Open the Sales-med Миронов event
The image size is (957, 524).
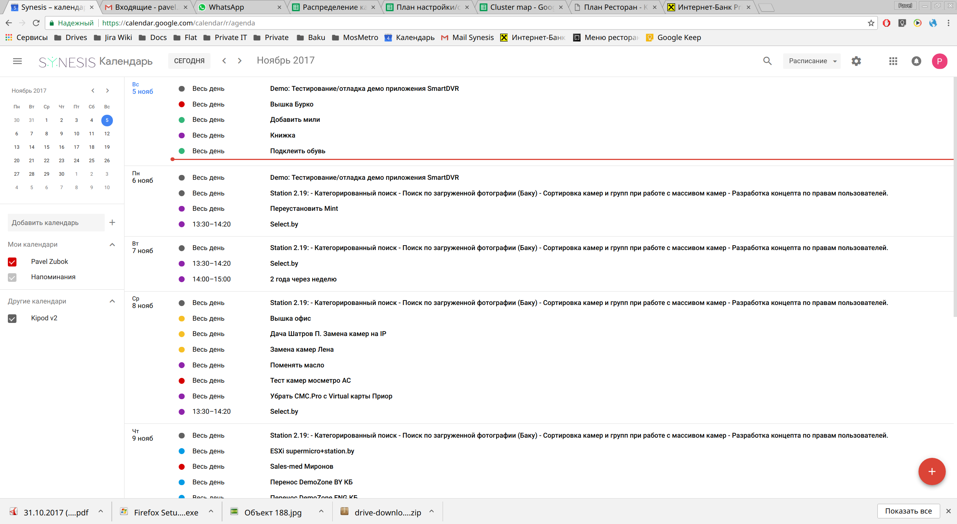point(302,466)
